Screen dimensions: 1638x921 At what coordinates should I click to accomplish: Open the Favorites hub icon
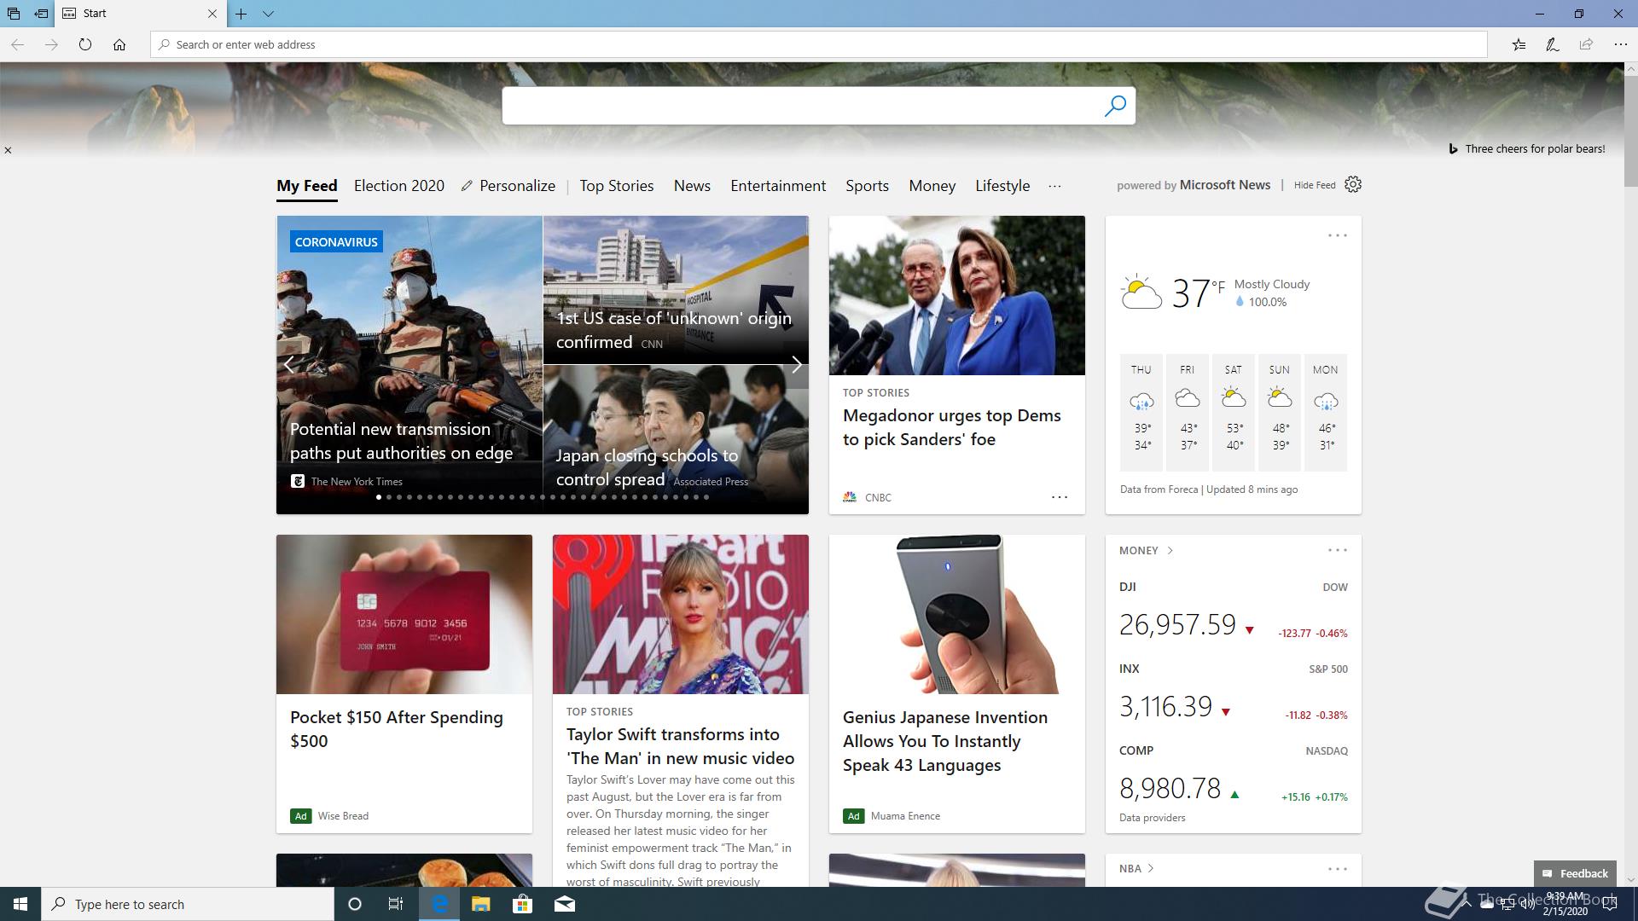1519,44
